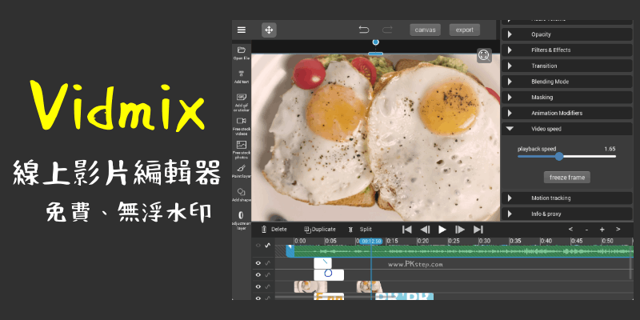The width and height of the screenshot is (640, 320).
Task: Open file from sidebar
Action: pos(242,53)
